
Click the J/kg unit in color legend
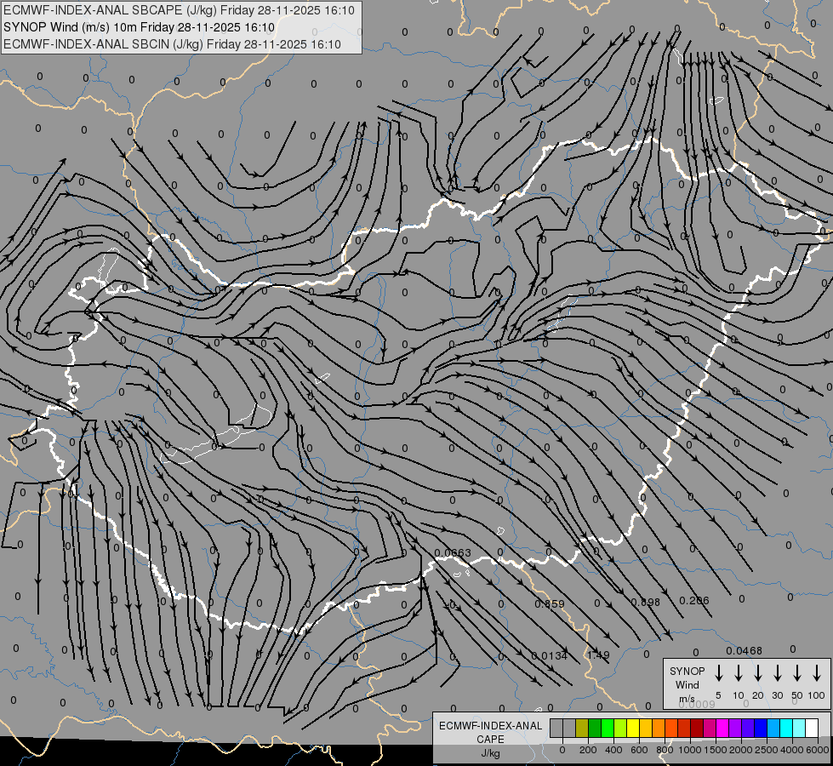pos(490,753)
